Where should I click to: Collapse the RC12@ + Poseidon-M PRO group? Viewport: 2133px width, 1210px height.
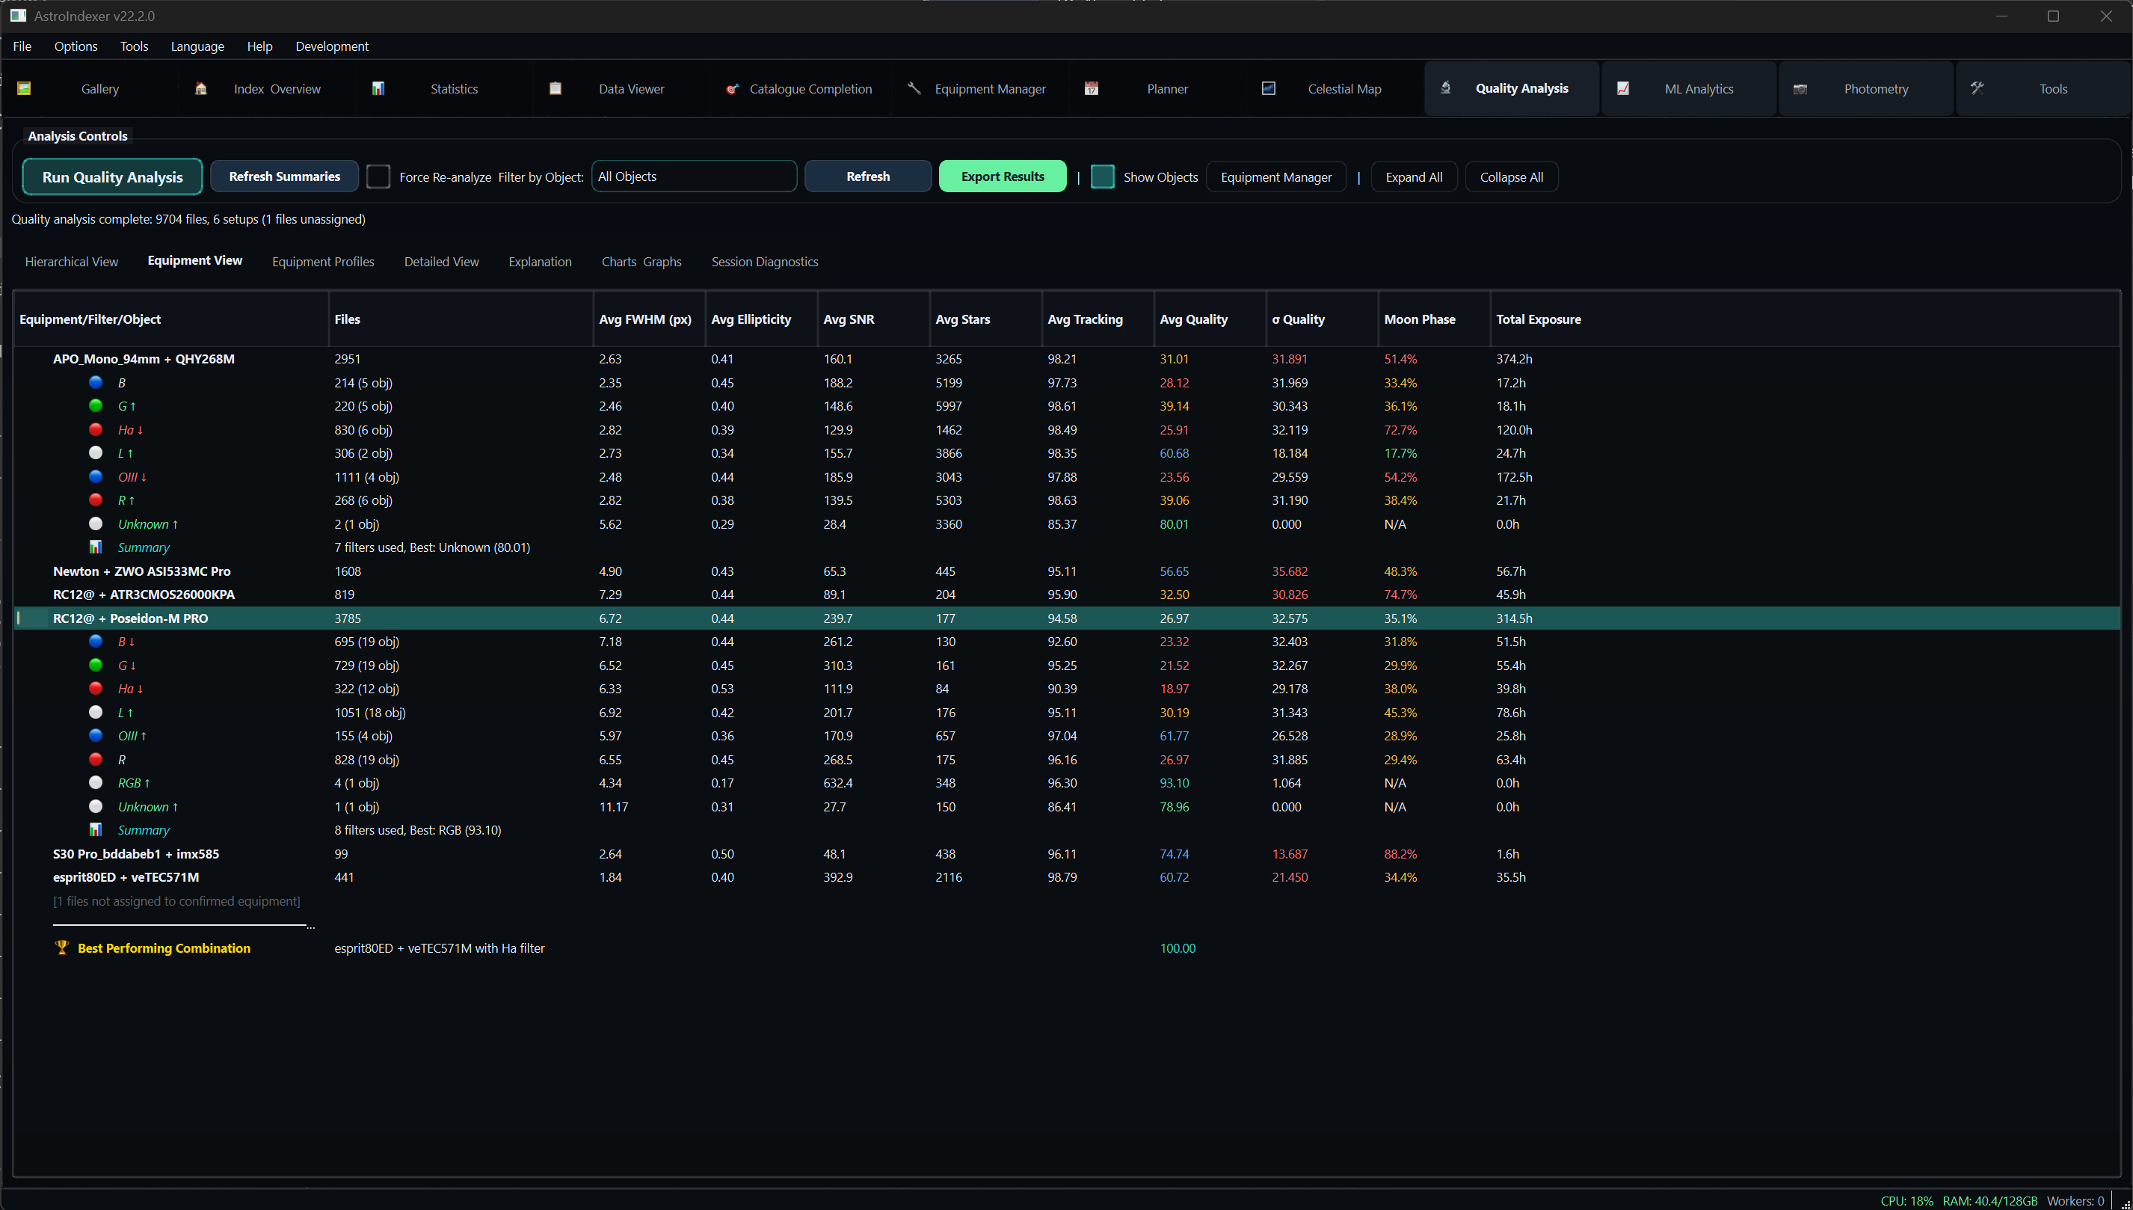coord(130,618)
